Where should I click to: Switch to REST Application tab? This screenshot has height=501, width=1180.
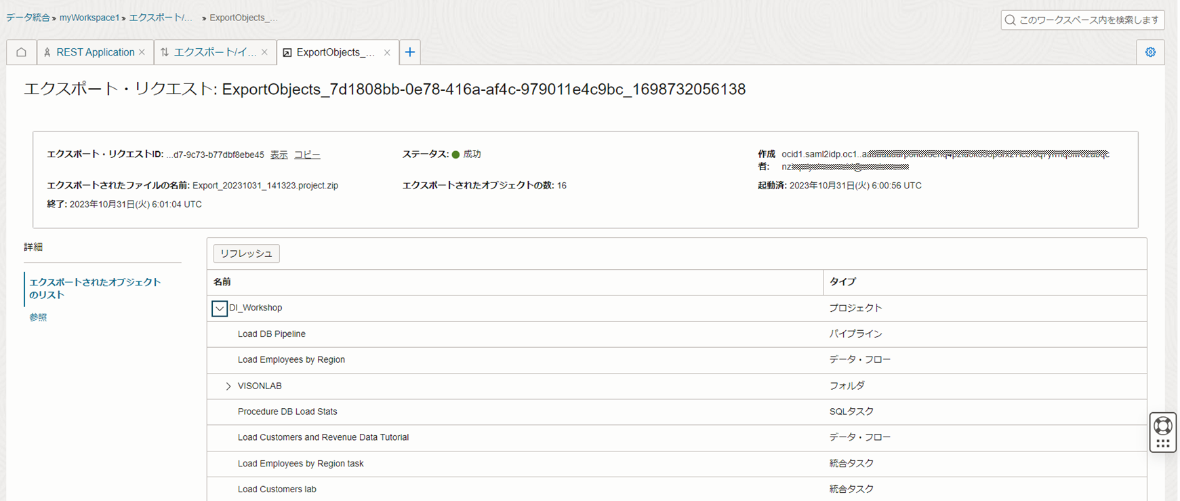point(95,52)
